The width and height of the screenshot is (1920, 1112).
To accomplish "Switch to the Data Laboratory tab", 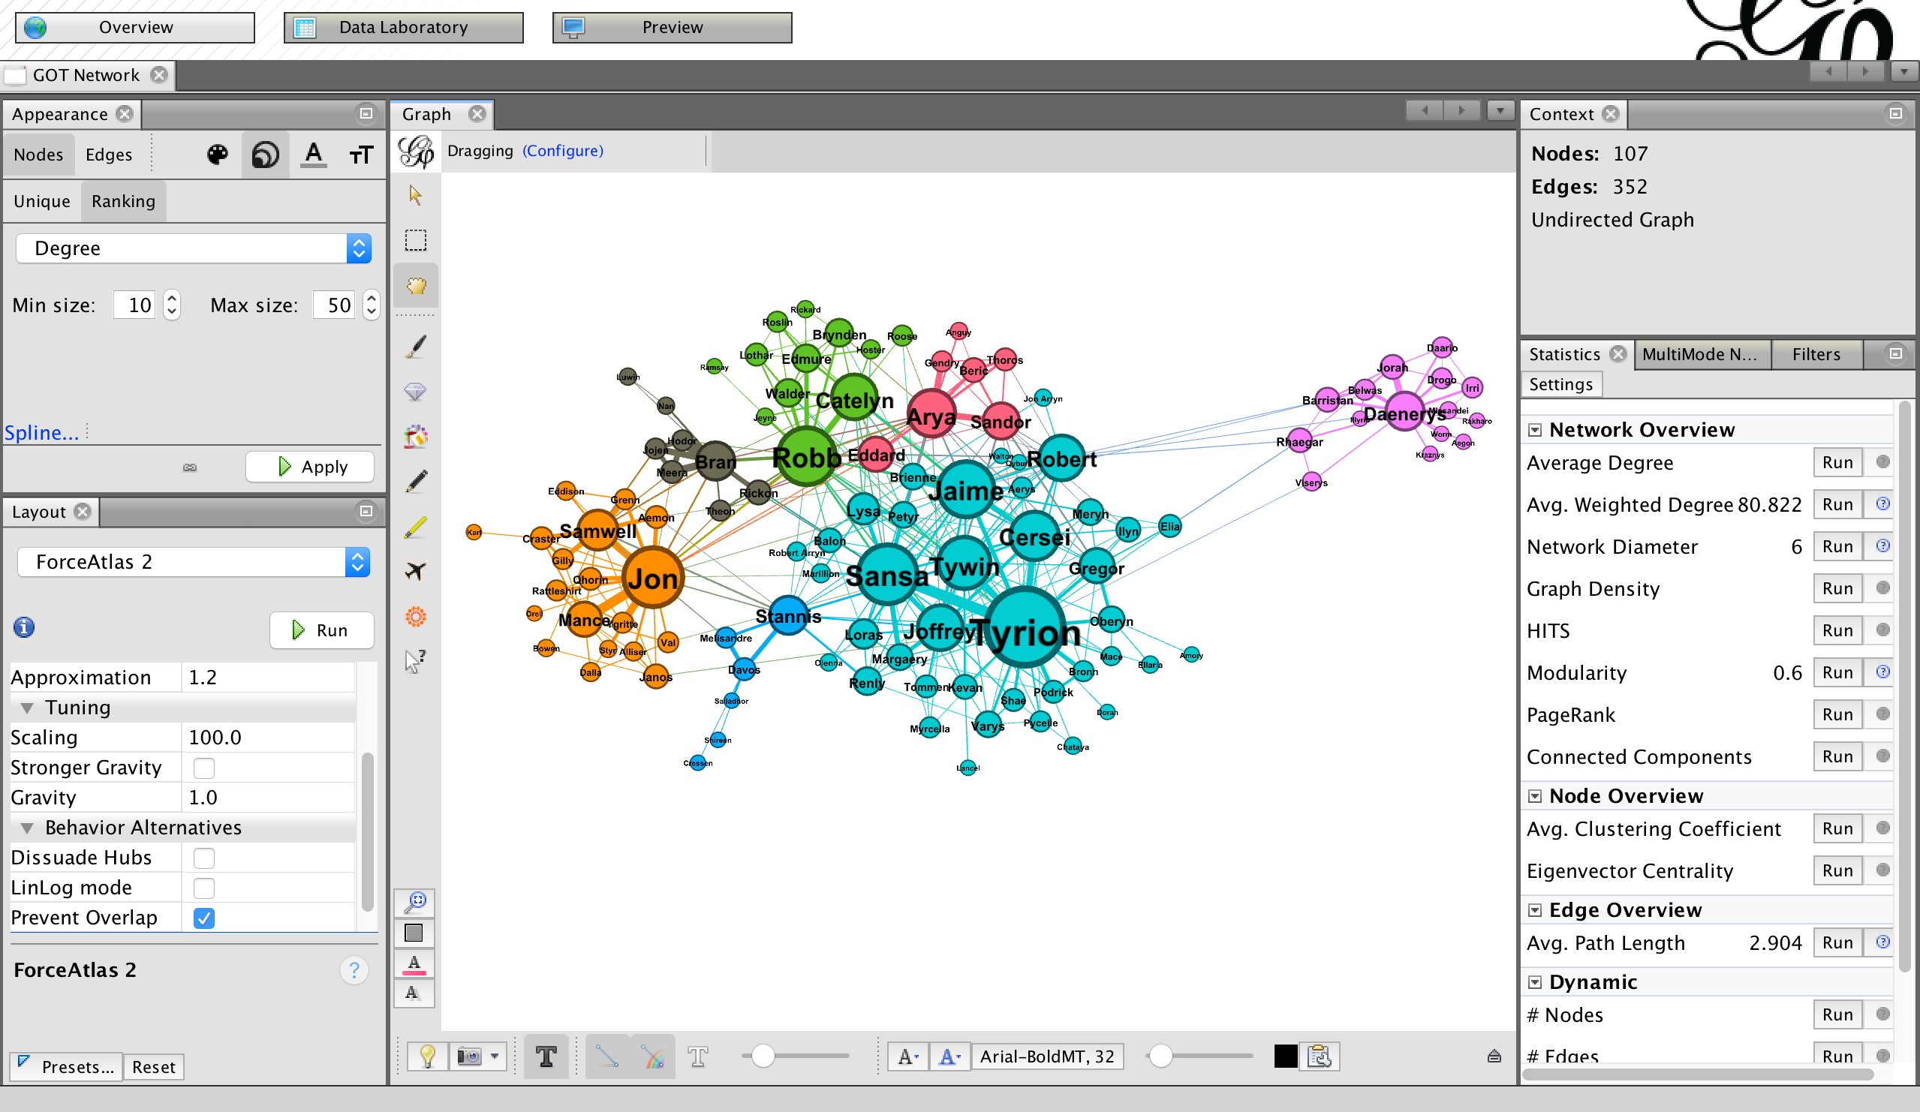I will point(403,28).
